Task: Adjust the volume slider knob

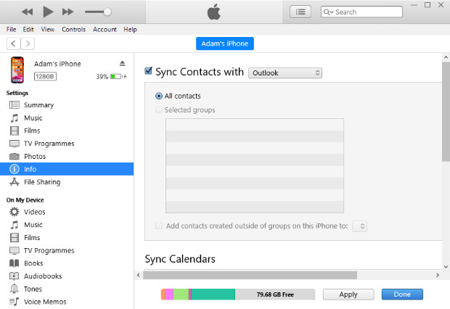Action: (107, 12)
